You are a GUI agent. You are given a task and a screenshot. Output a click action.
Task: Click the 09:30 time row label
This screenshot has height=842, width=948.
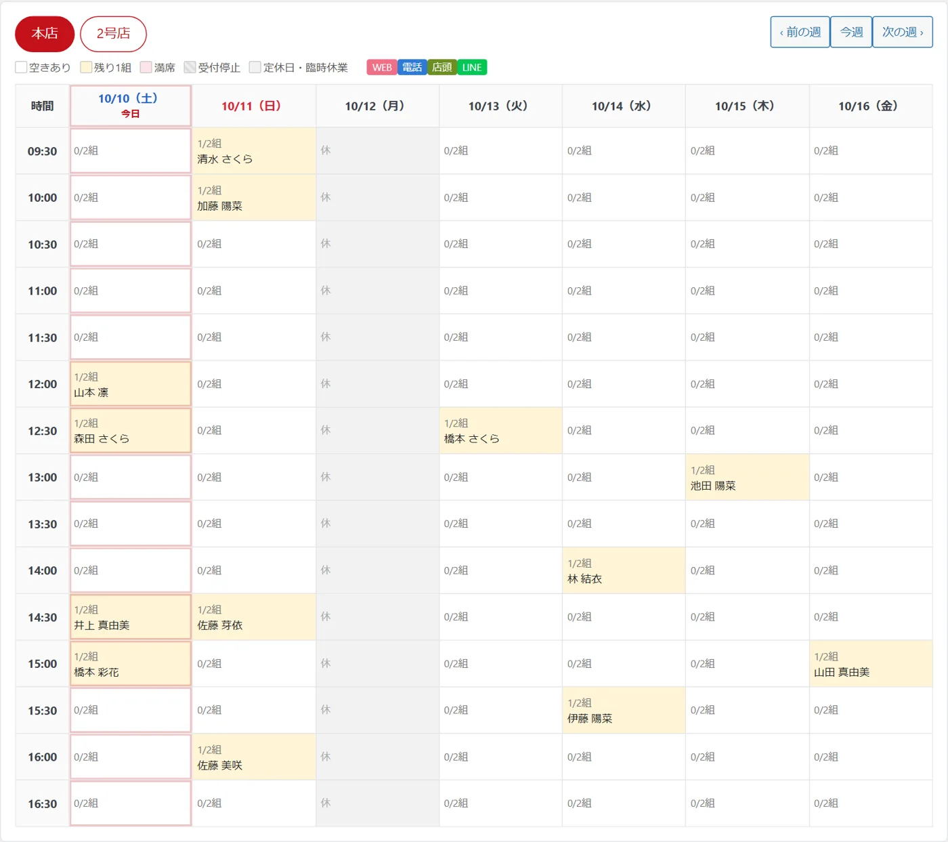[x=42, y=151]
